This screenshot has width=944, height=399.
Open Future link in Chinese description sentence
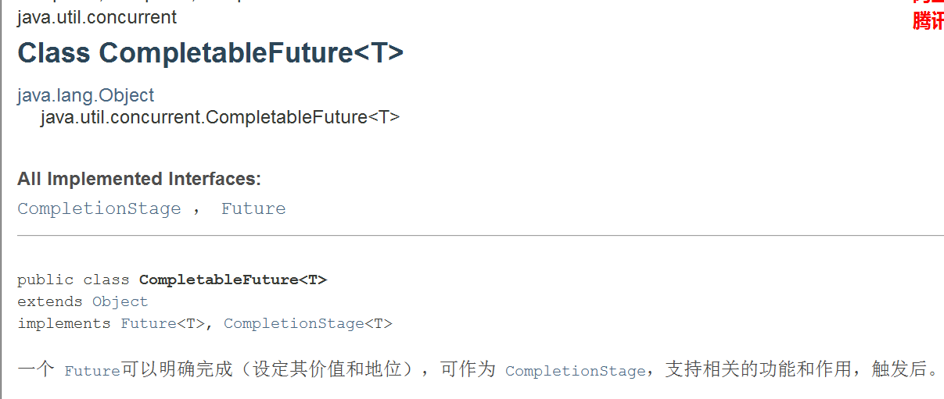point(92,371)
